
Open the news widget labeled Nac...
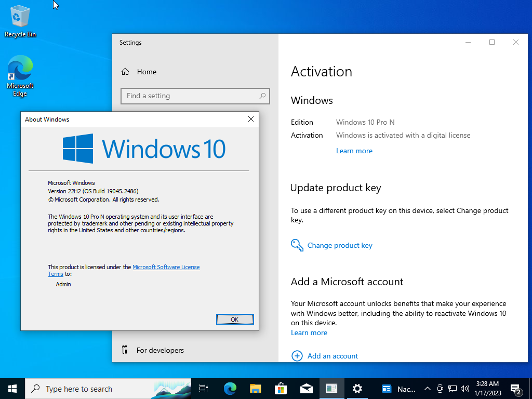[398, 389]
